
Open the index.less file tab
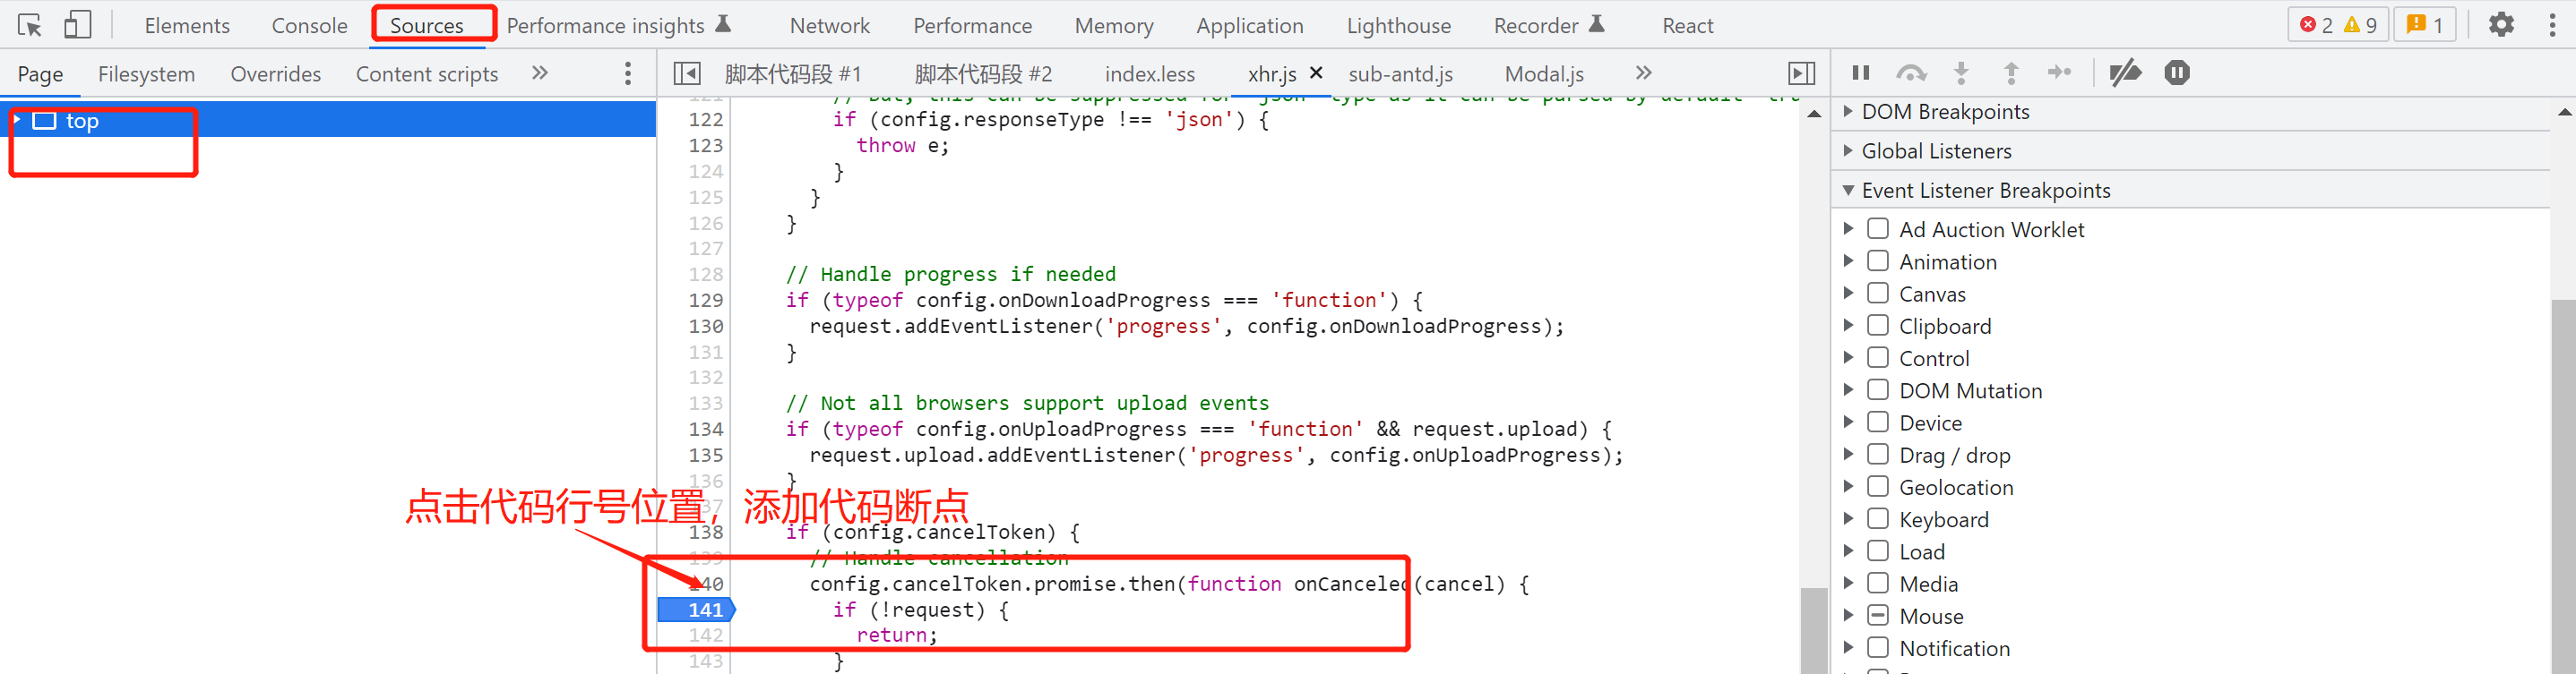pyautogui.click(x=1149, y=74)
